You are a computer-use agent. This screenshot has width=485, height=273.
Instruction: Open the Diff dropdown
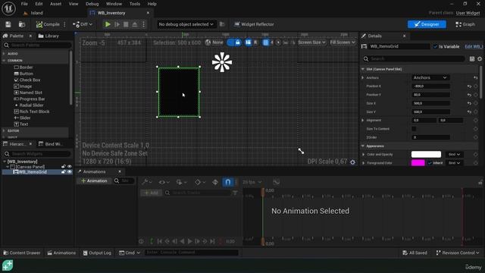pyautogui.click(x=83, y=24)
